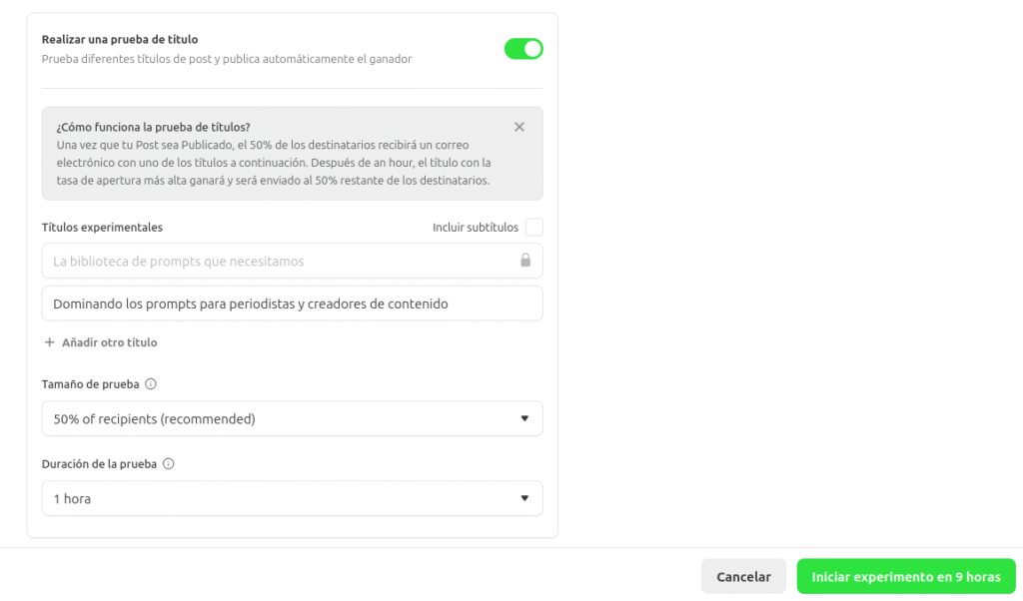Turn off the title test toggle switch
This screenshot has height=601, width=1023.
click(523, 49)
